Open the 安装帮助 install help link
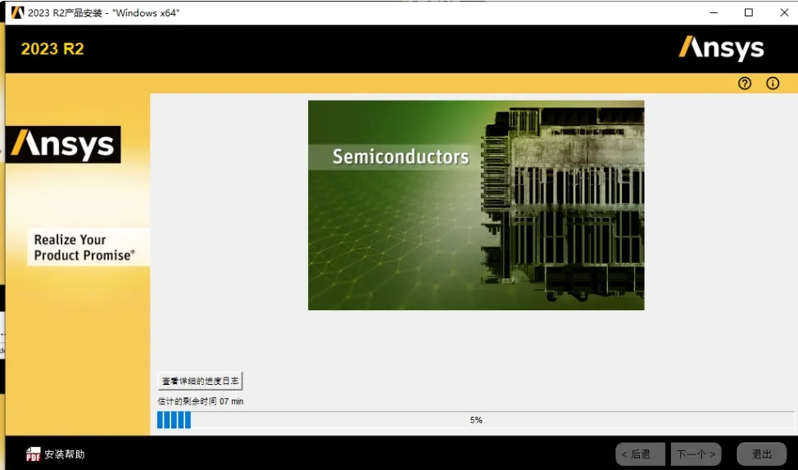This screenshot has width=798, height=470. click(65, 454)
